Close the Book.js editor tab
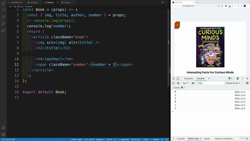250x141 pixels. (57, 3)
